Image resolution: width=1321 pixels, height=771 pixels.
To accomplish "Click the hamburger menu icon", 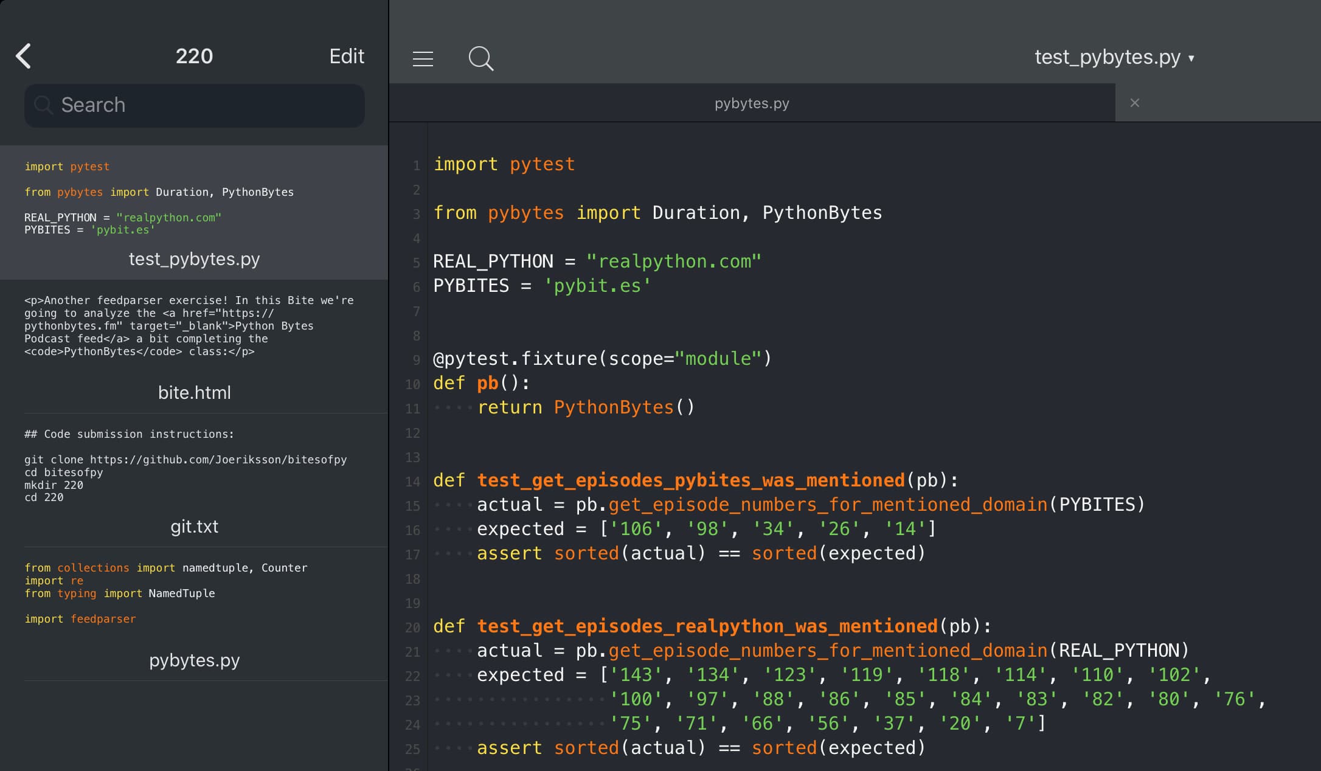I will [423, 57].
